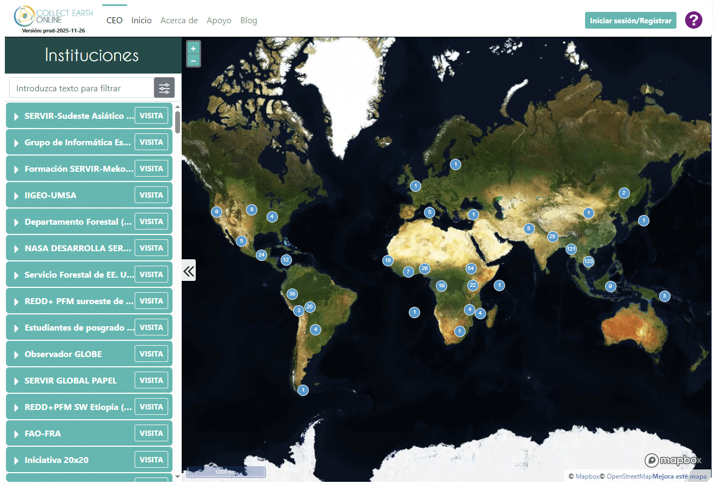This screenshot has width=717, height=484.
Task: Focus the institution filter text field
Action: tap(82, 88)
